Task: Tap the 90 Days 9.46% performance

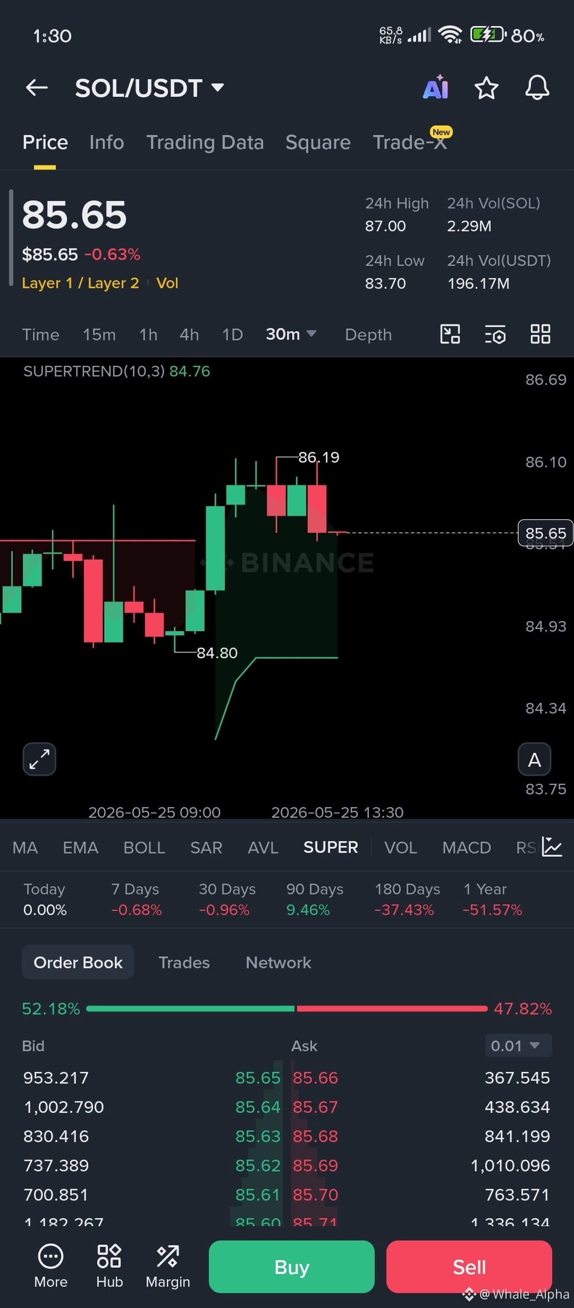Action: click(x=315, y=899)
